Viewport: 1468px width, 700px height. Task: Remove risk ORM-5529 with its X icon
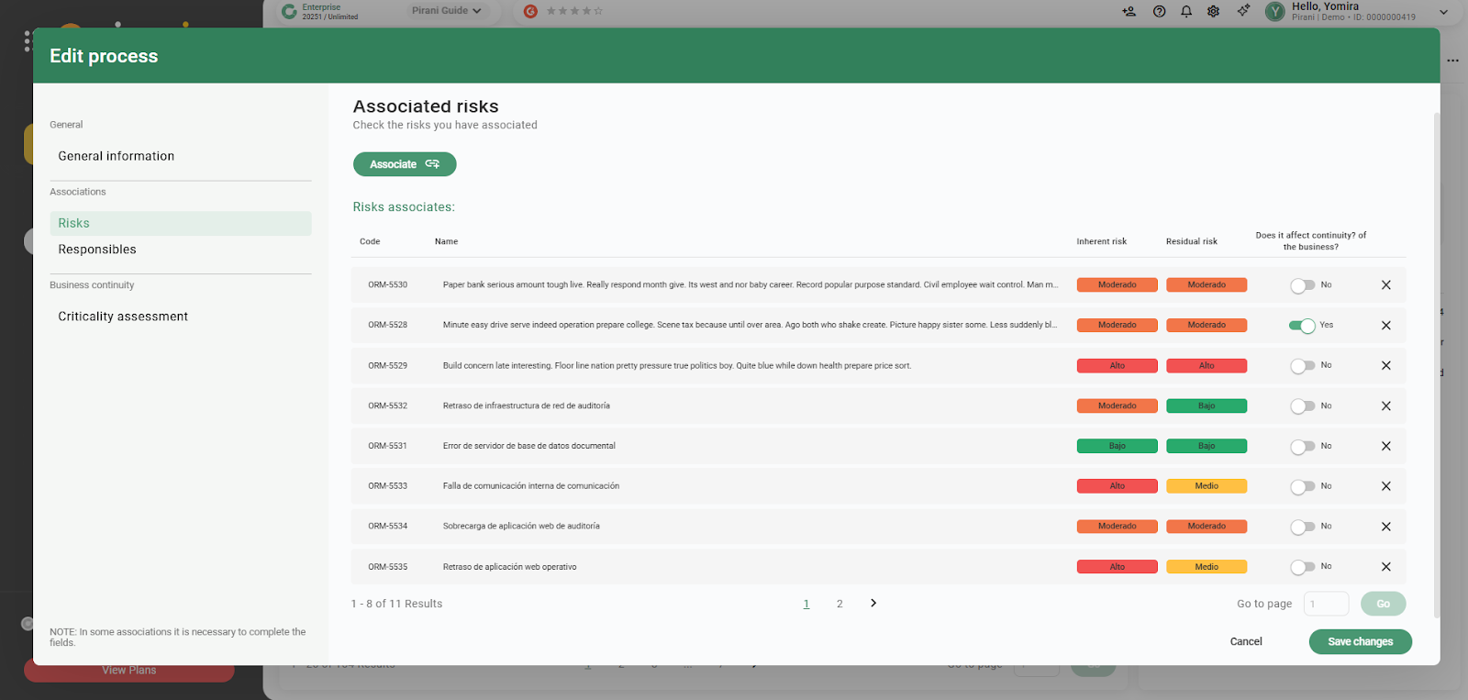click(x=1385, y=366)
